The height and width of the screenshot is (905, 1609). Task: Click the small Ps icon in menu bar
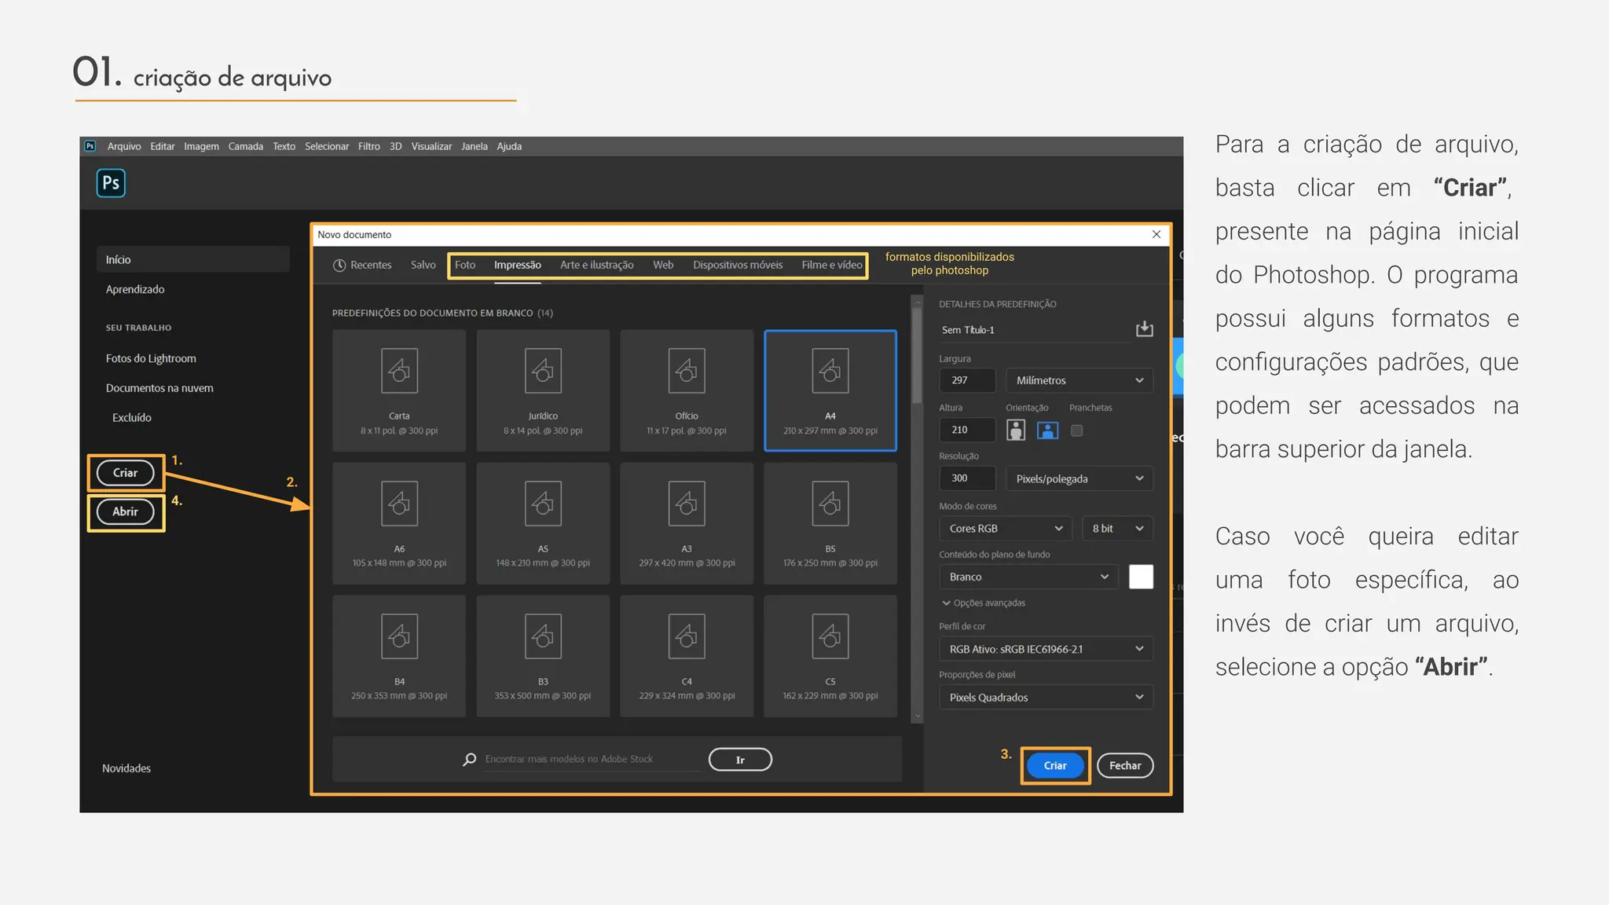coord(90,146)
